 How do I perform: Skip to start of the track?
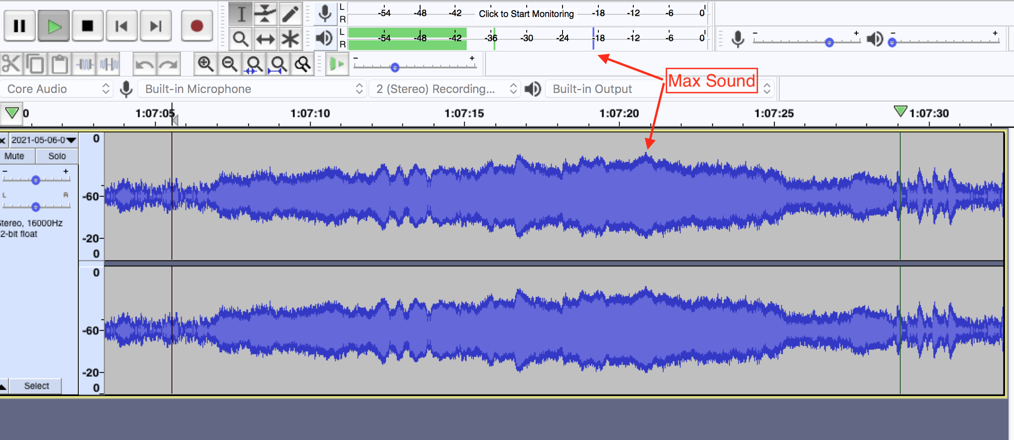pos(121,26)
